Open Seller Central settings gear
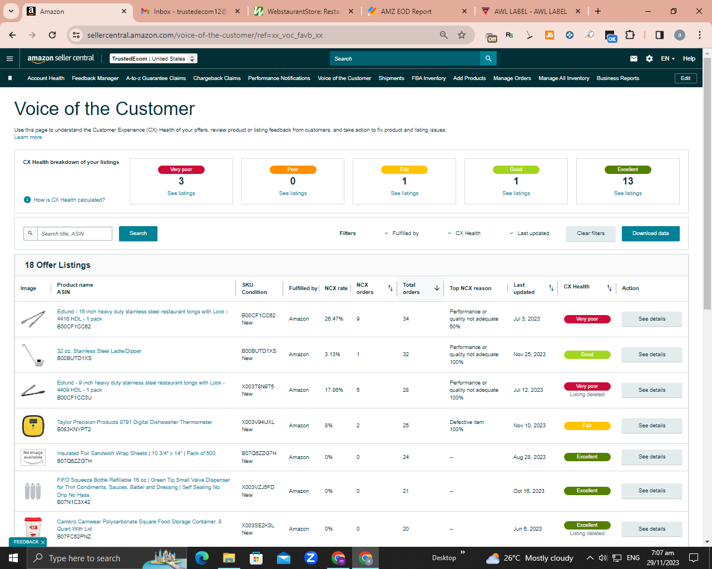This screenshot has height=569, width=712. click(649, 58)
